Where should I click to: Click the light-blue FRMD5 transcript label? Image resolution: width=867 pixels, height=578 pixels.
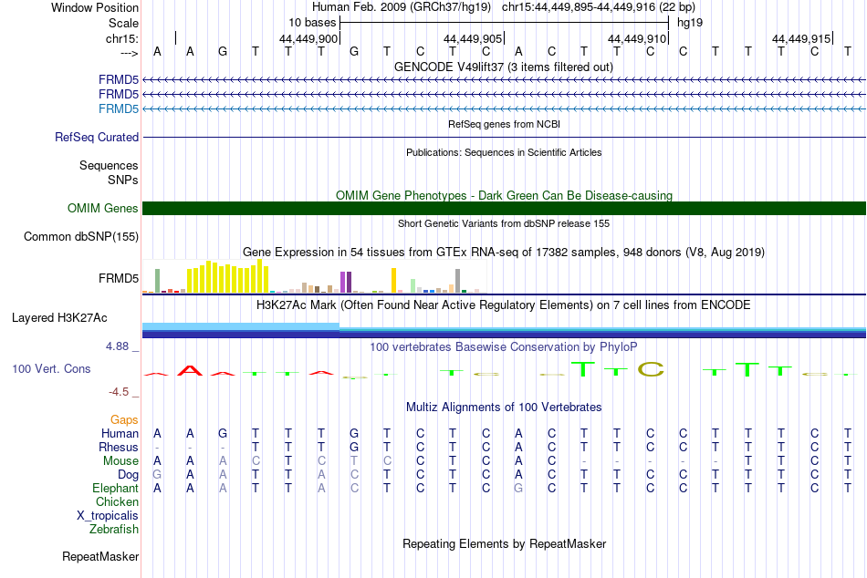point(119,108)
